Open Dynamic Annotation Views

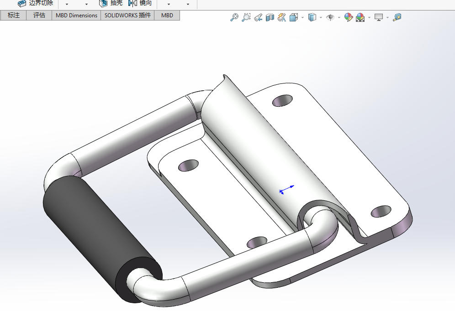[x=282, y=17]
